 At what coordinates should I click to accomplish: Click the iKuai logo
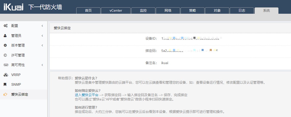coord(13,7)
